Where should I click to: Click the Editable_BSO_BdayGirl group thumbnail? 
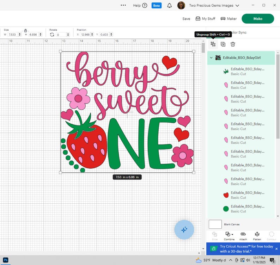tap(218, 58)
